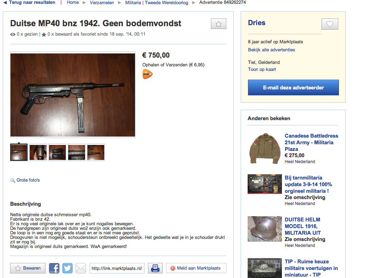The height and width of the screenshot is (278, 390).
Task: Select the last barrel photo thumbnail
Action: (96, 152)
